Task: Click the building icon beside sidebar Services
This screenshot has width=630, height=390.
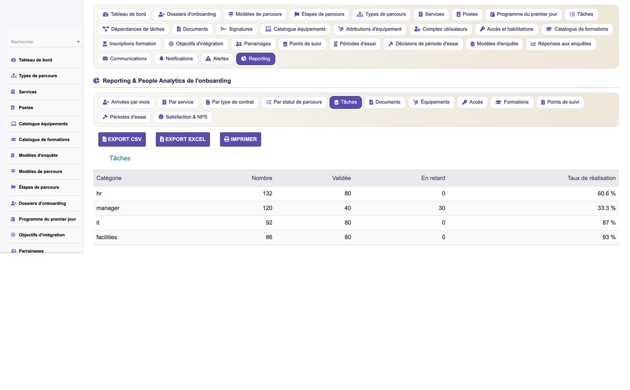Action: click(13, 92)
